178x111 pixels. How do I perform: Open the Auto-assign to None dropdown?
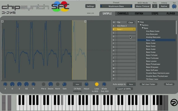point(131,84)
